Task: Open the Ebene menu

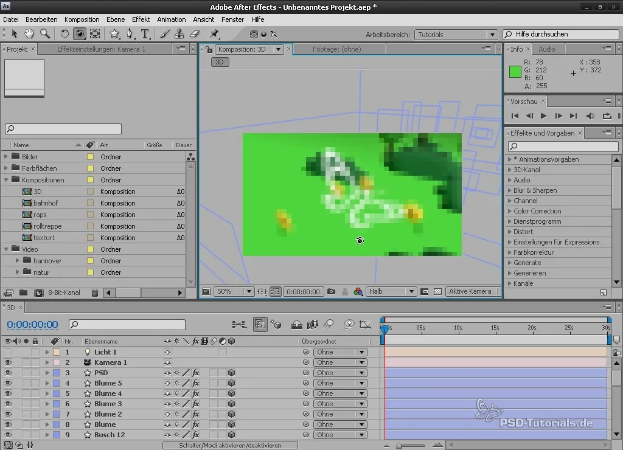Action: pyautogui.click(x=116, y=19)
